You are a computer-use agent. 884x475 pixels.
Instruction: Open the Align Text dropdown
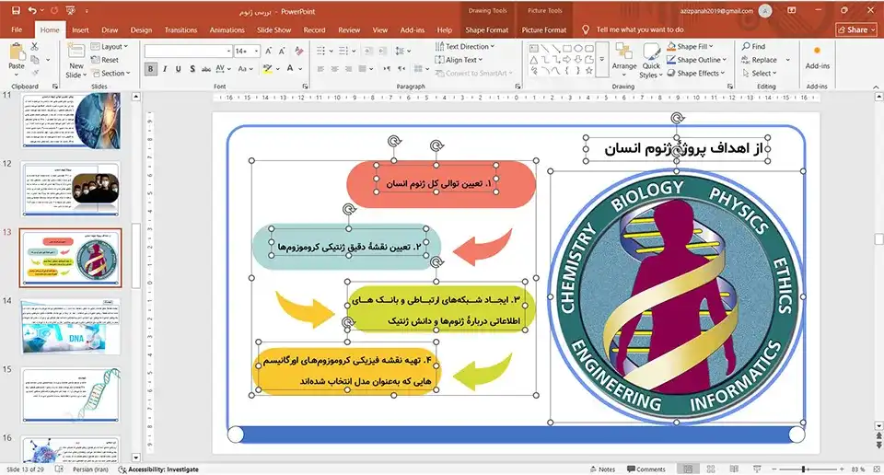tap(459, 60)
